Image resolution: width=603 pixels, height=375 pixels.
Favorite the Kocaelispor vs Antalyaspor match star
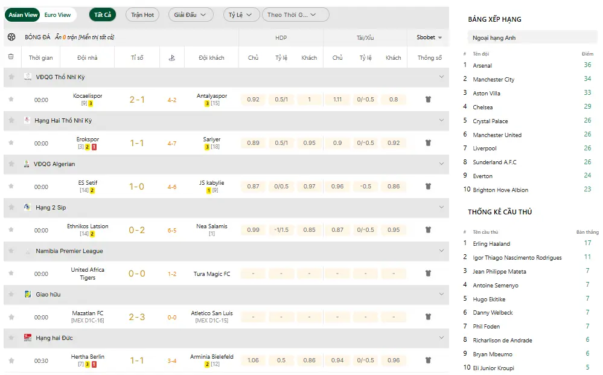click(x=11, y=100)
